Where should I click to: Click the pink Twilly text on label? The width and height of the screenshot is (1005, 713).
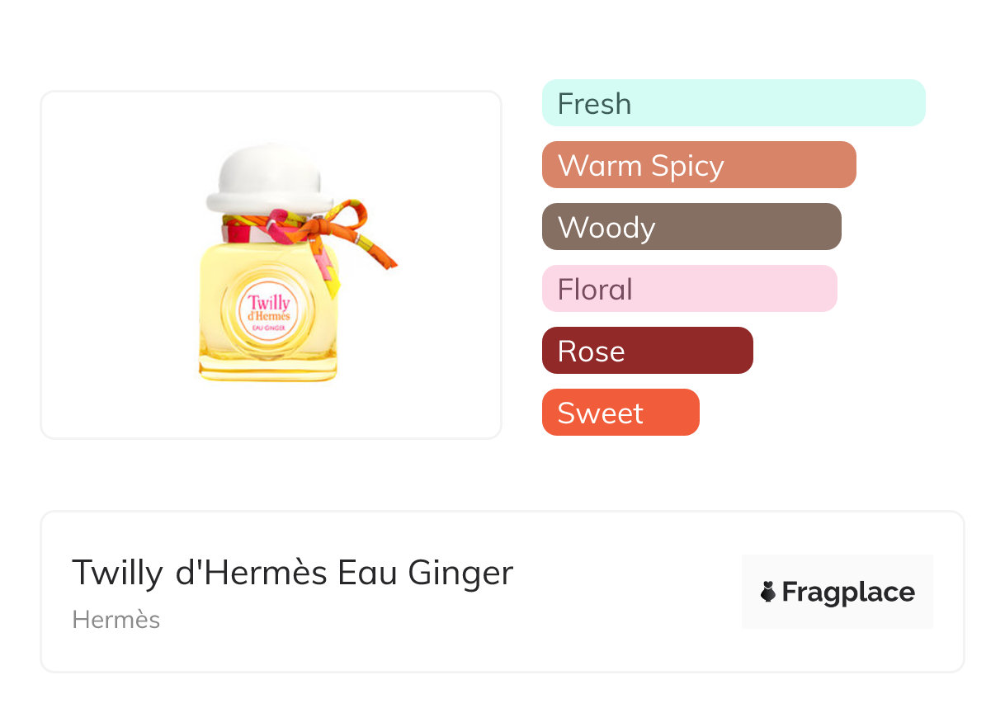pos(269,303)
